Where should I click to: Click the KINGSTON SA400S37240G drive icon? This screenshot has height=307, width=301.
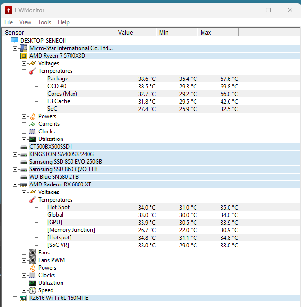(24, 155)
